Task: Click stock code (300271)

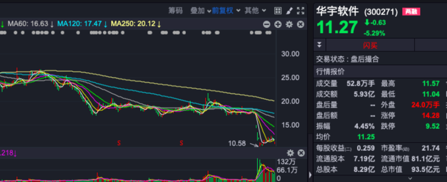Action: [x=380, y=12]
